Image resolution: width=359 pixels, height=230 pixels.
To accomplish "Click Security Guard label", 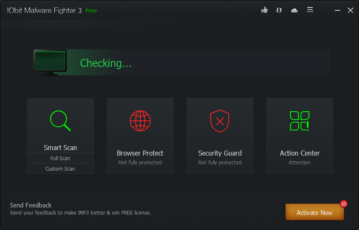I will click(x=220, y=153).
